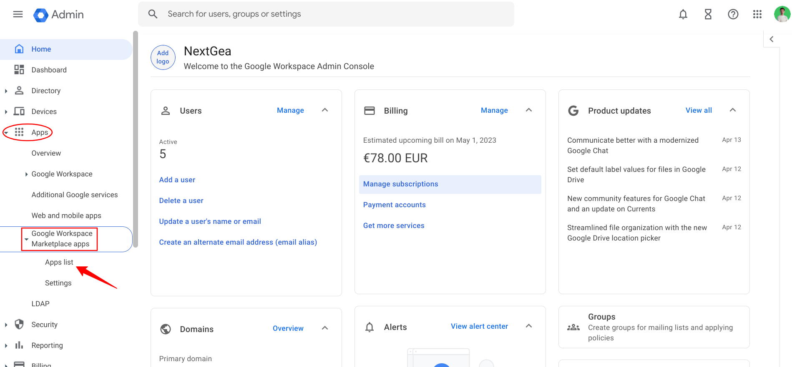The image size is (792, 367).
Task: Click the search magnifier icon
Action: 153,14
